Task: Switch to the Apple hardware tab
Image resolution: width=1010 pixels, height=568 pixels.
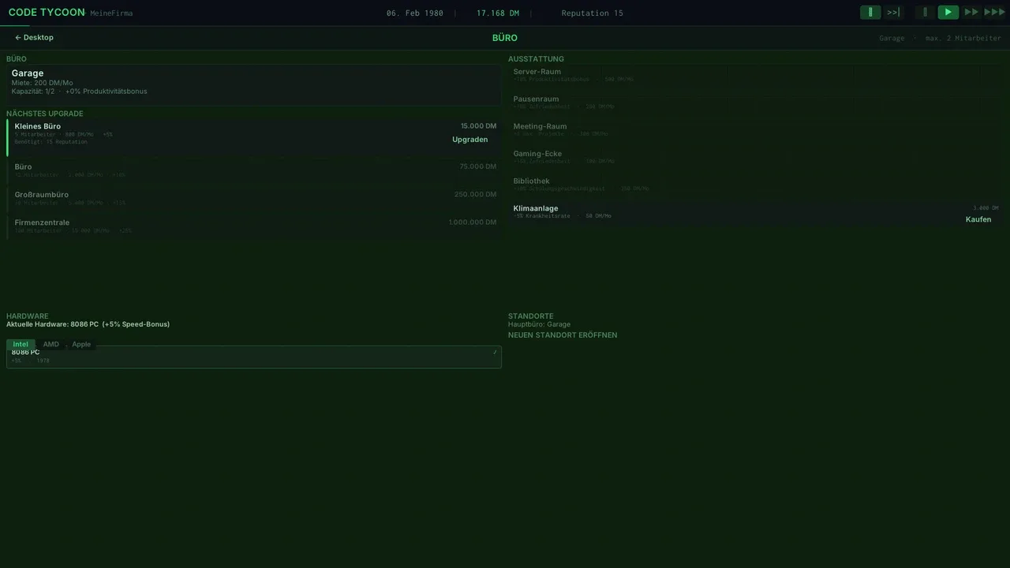Action: (x=81, y=345)
